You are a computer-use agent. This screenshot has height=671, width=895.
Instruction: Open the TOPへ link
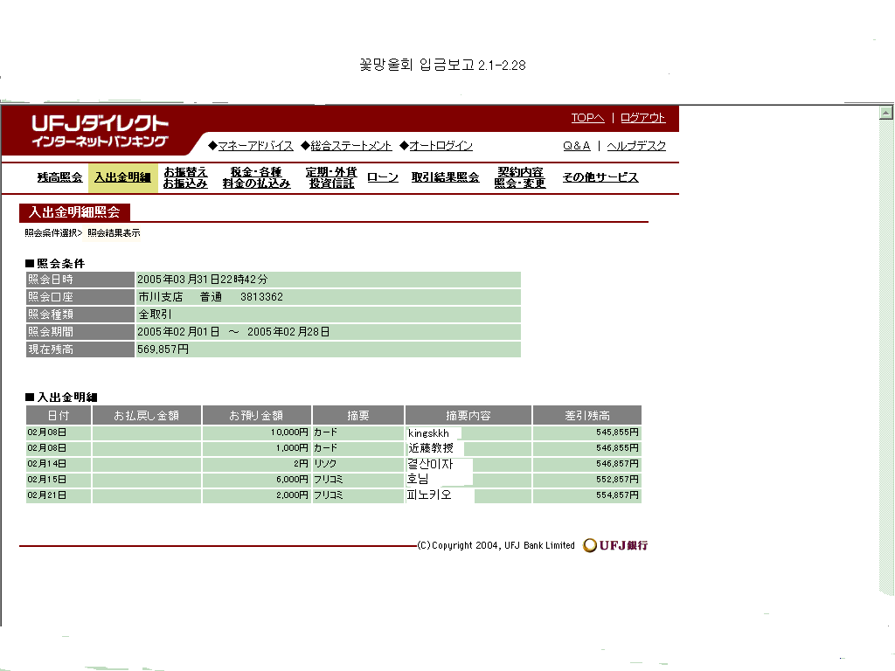pos(587,118)
